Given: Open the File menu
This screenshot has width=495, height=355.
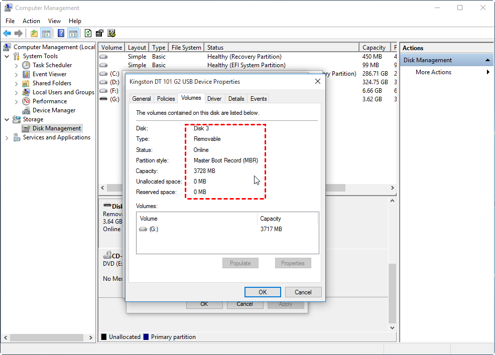Looking at the screenshot, I should point(10,21).
